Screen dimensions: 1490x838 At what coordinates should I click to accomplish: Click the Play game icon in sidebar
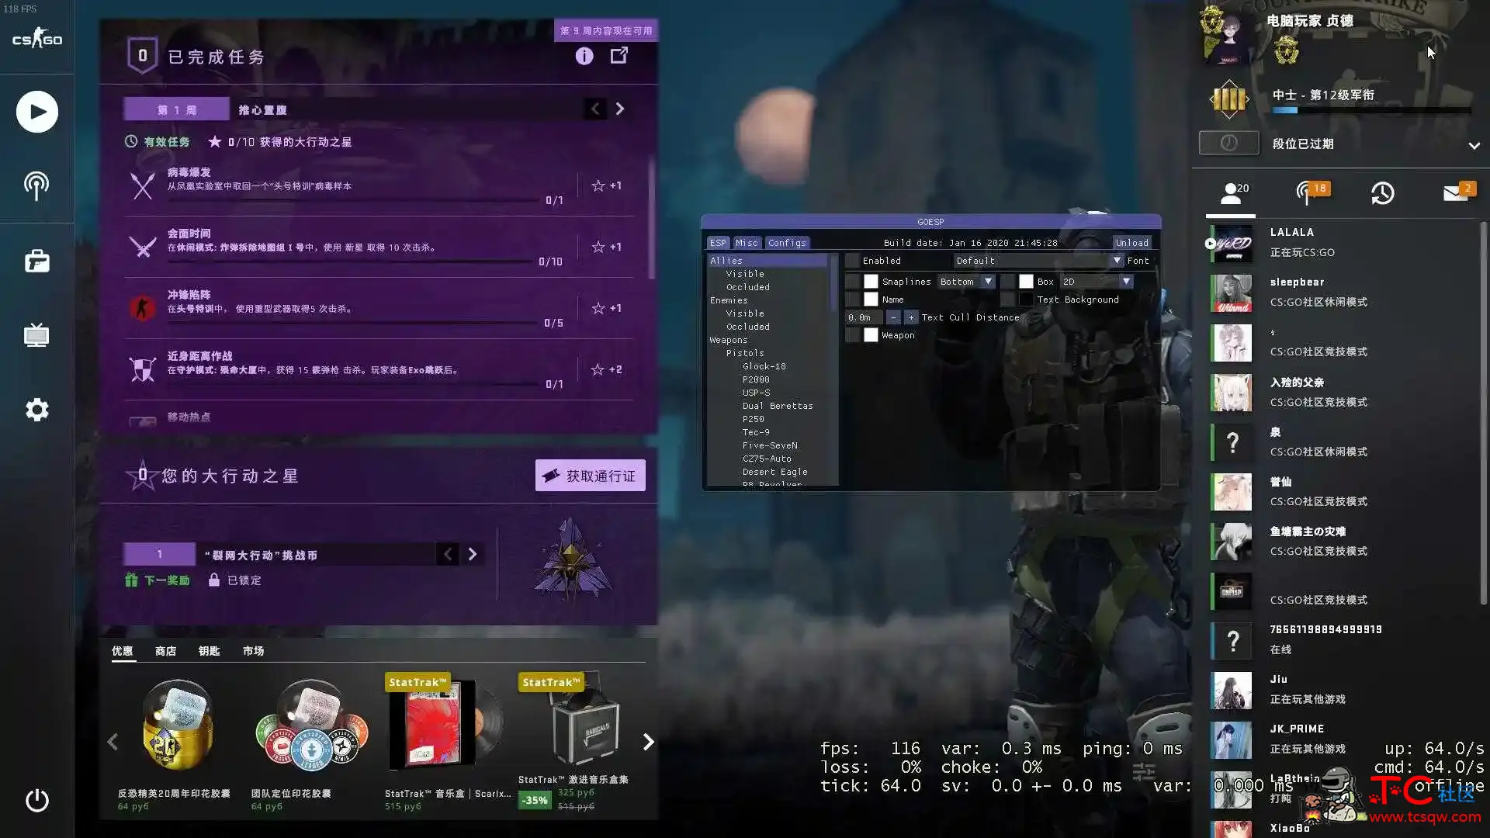click(x=36, y=112)
